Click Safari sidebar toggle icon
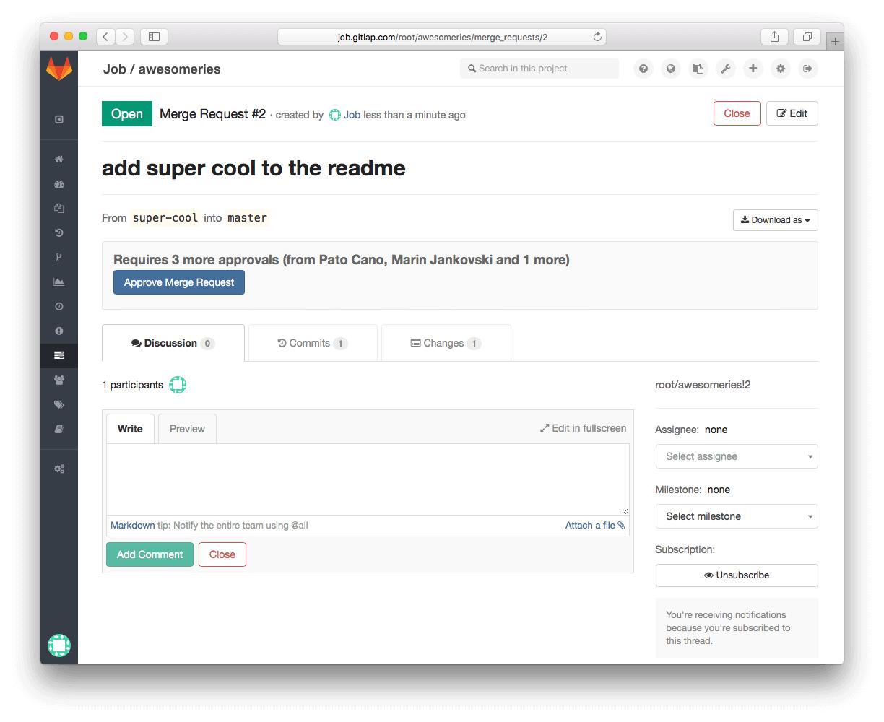This screenshot has height=722, width=884. [x=154, y=37]
